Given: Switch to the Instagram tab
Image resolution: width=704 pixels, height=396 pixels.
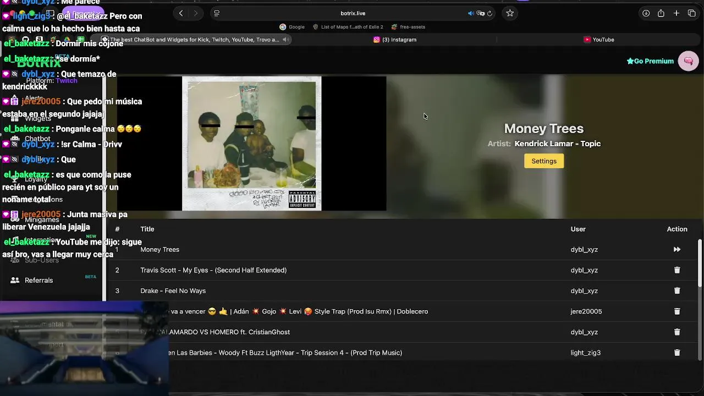Looking at the screenshot, I should [395, 40].
